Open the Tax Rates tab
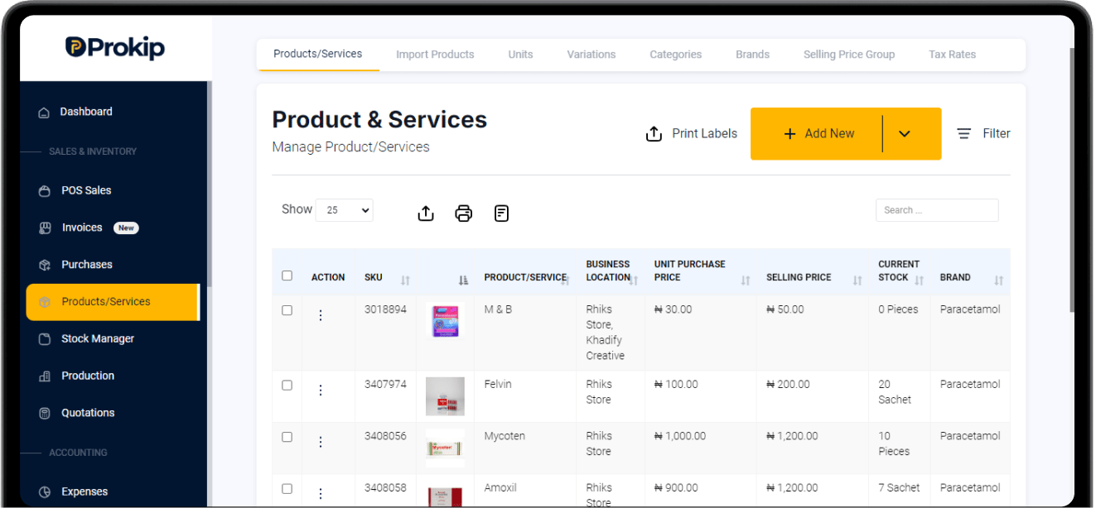This screenshot has width=1096, height=508. (952, 55)
